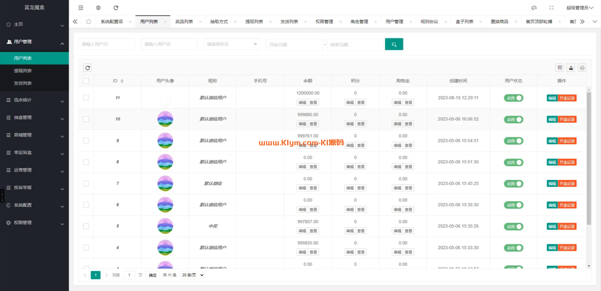
Task: Expand the 流水统计 sidebar menu
Action: [34, 100]
